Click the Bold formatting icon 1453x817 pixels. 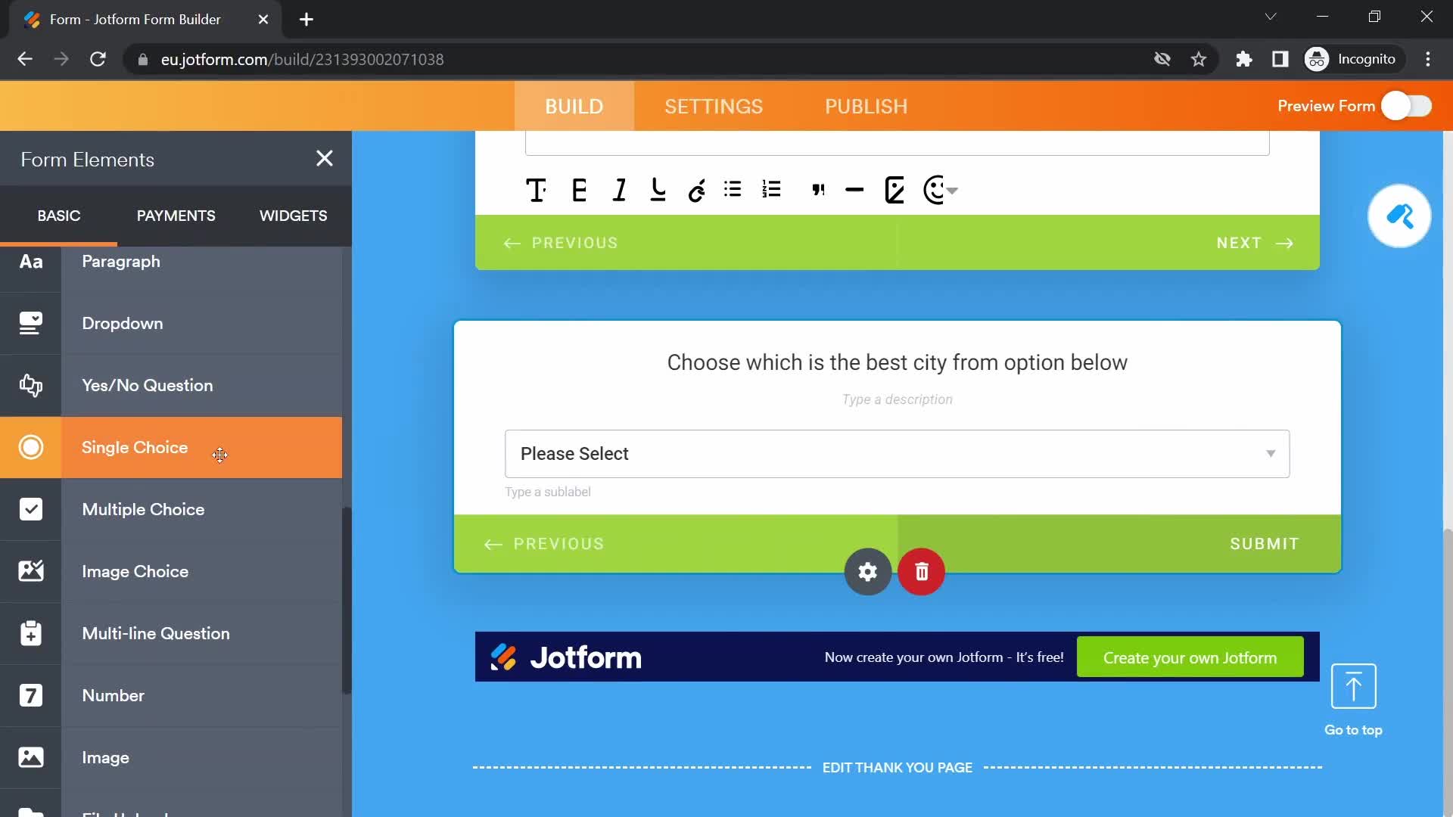[577, 190]
